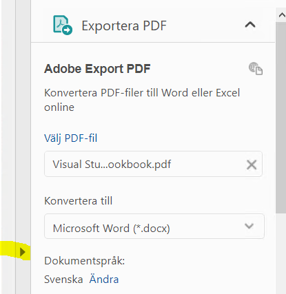Remove the selected Visual Stu...ookbook.pdf file
Screen dimensions: 286x294
(252, 165)
